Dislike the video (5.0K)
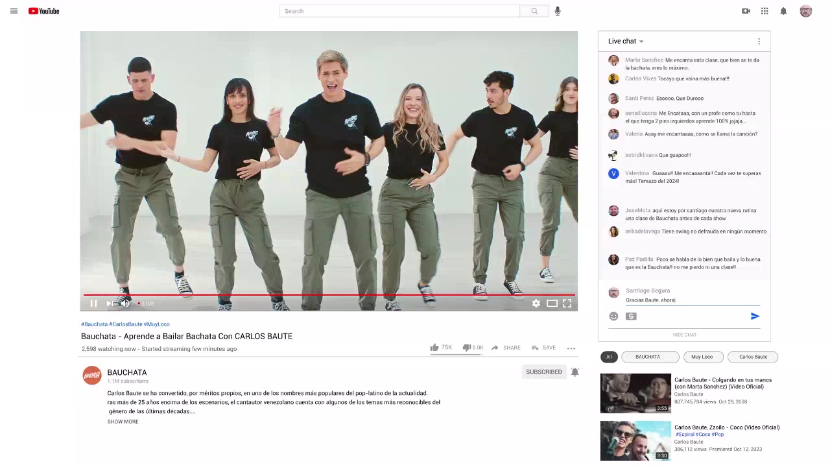This screenshot has height=467, width=830. point(473,348)
